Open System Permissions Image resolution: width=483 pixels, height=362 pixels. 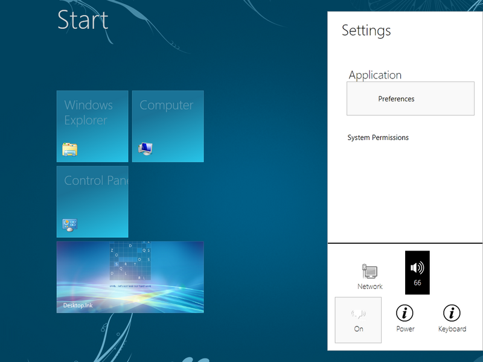(378, 138)
